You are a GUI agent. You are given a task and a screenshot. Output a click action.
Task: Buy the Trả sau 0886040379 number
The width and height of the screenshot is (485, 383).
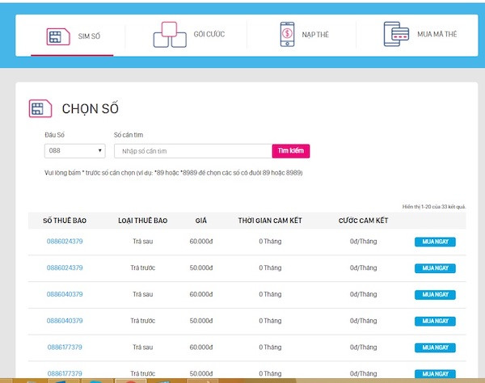click(435, 294)
